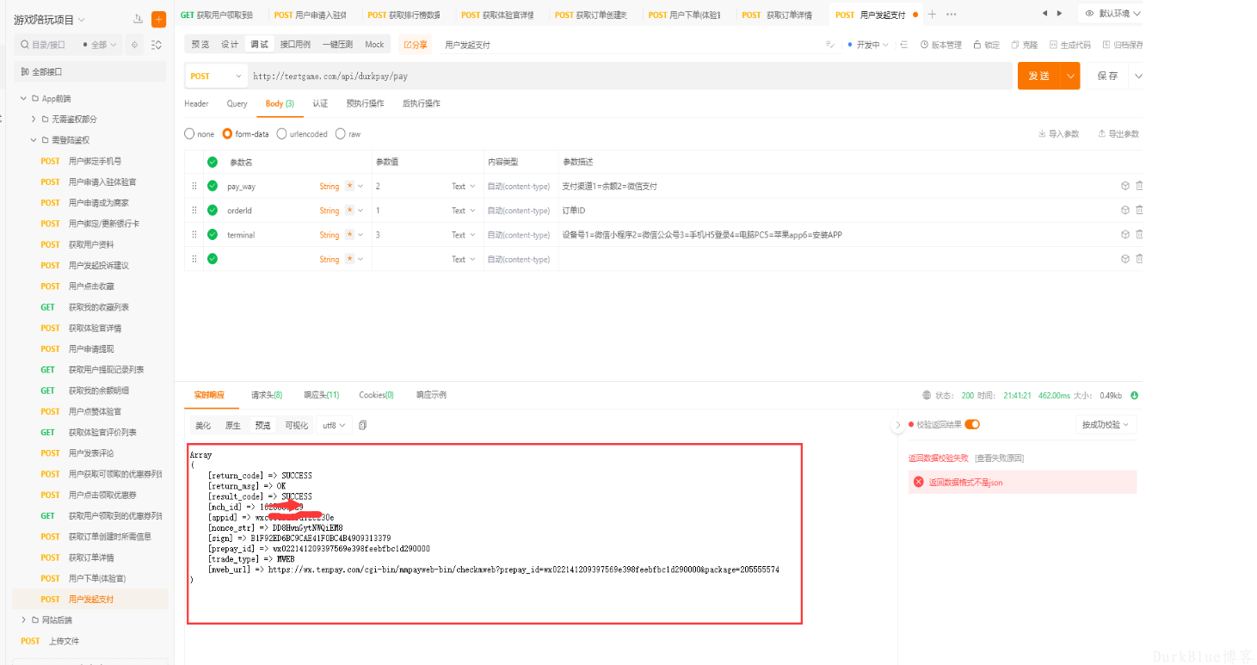Select the form-data body type radio
This screenshot has width=1257, height=665.
click(227, 134)
